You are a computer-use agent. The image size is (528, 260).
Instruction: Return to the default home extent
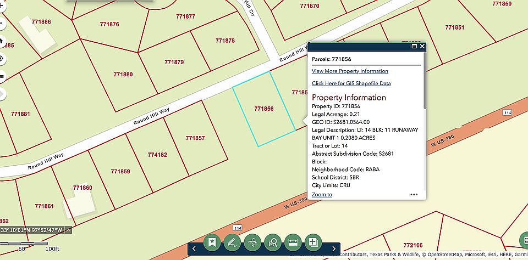pos(1,41)
